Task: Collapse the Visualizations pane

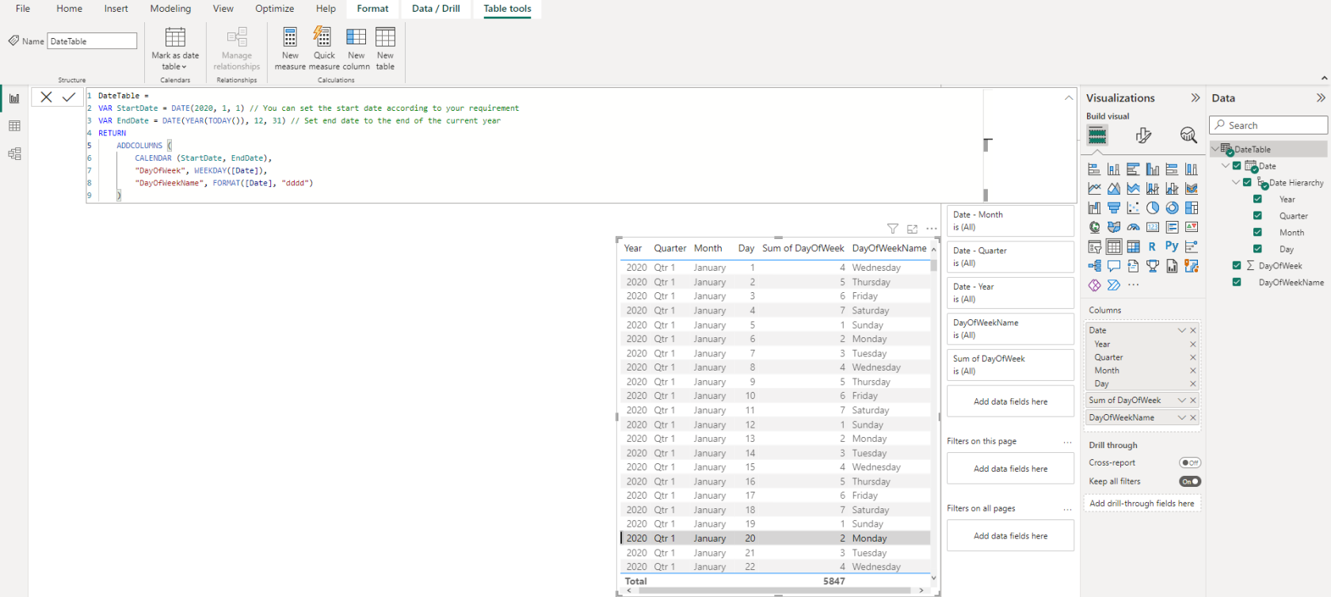Action: [x=1196, y=97]
